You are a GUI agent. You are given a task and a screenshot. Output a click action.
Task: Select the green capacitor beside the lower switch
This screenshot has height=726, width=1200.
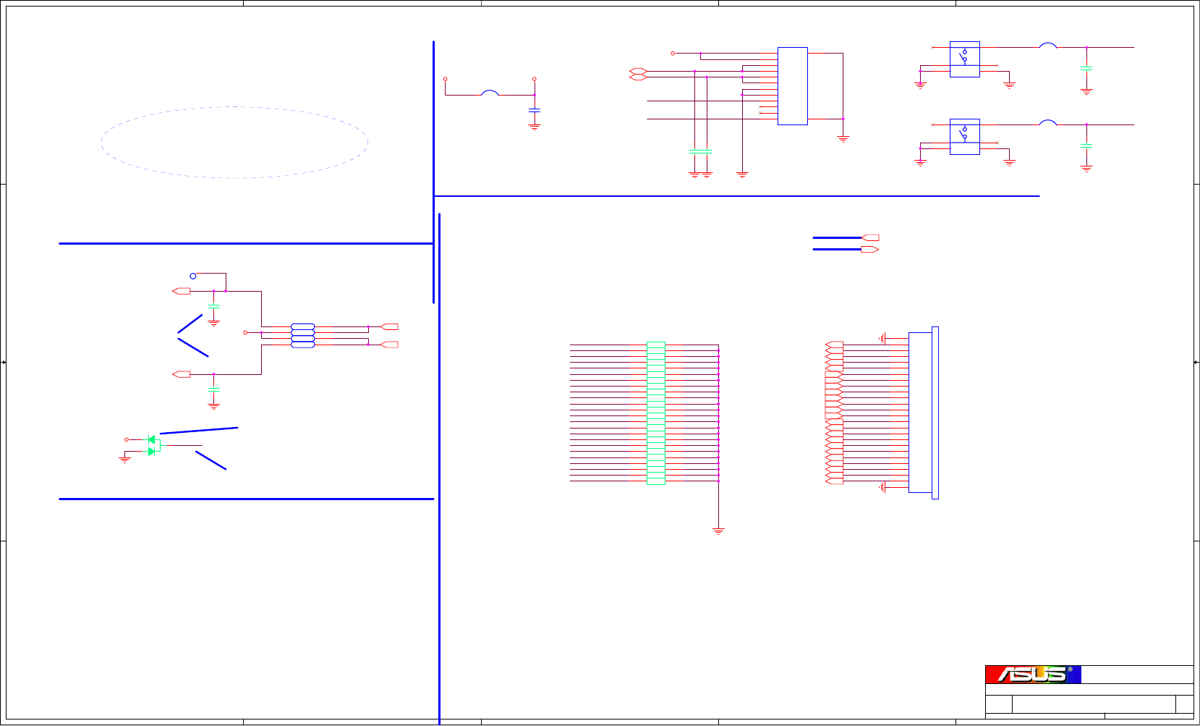(x=1086, y=145)
